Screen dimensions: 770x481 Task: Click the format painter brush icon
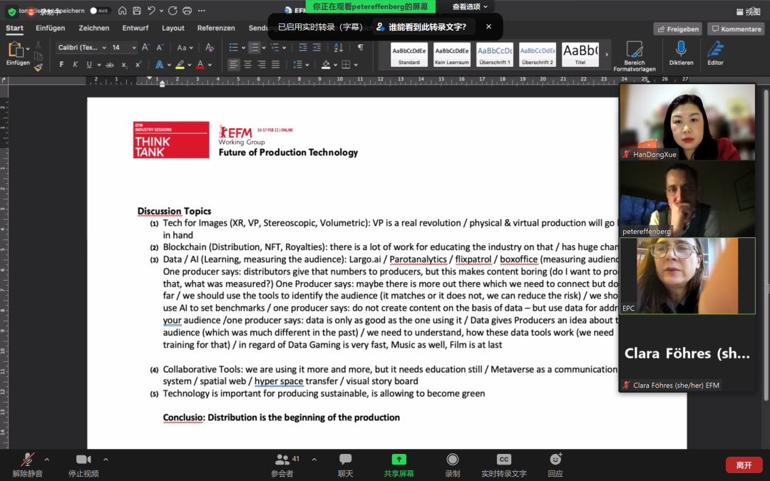pyautogui.click(x=38, y=68)
